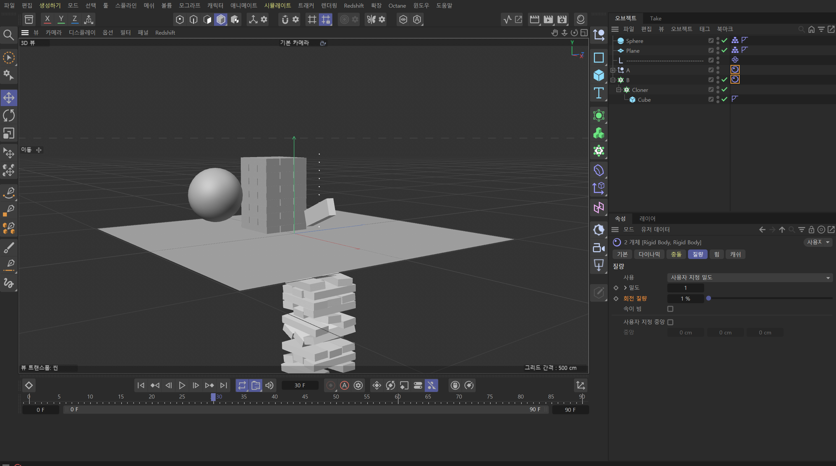Select the Rotate tool in left toolbar
Image resolution: width=836 pixels, height=466 pixels.
[x=9, y=116]
